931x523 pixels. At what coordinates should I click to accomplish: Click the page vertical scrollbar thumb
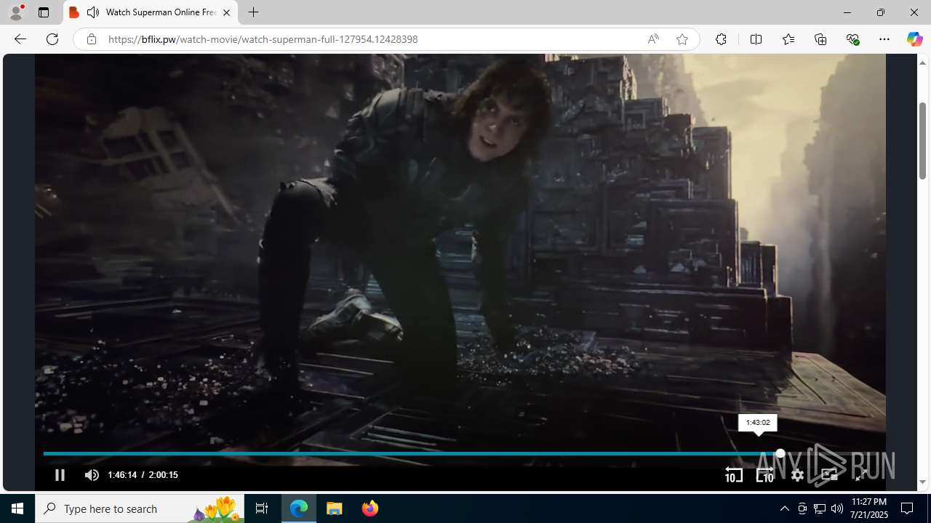pos(922,140)
